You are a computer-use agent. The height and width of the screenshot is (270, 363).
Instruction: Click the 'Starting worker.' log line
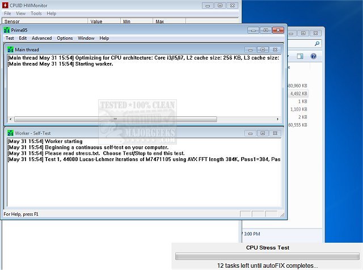(x=60, y=64)
